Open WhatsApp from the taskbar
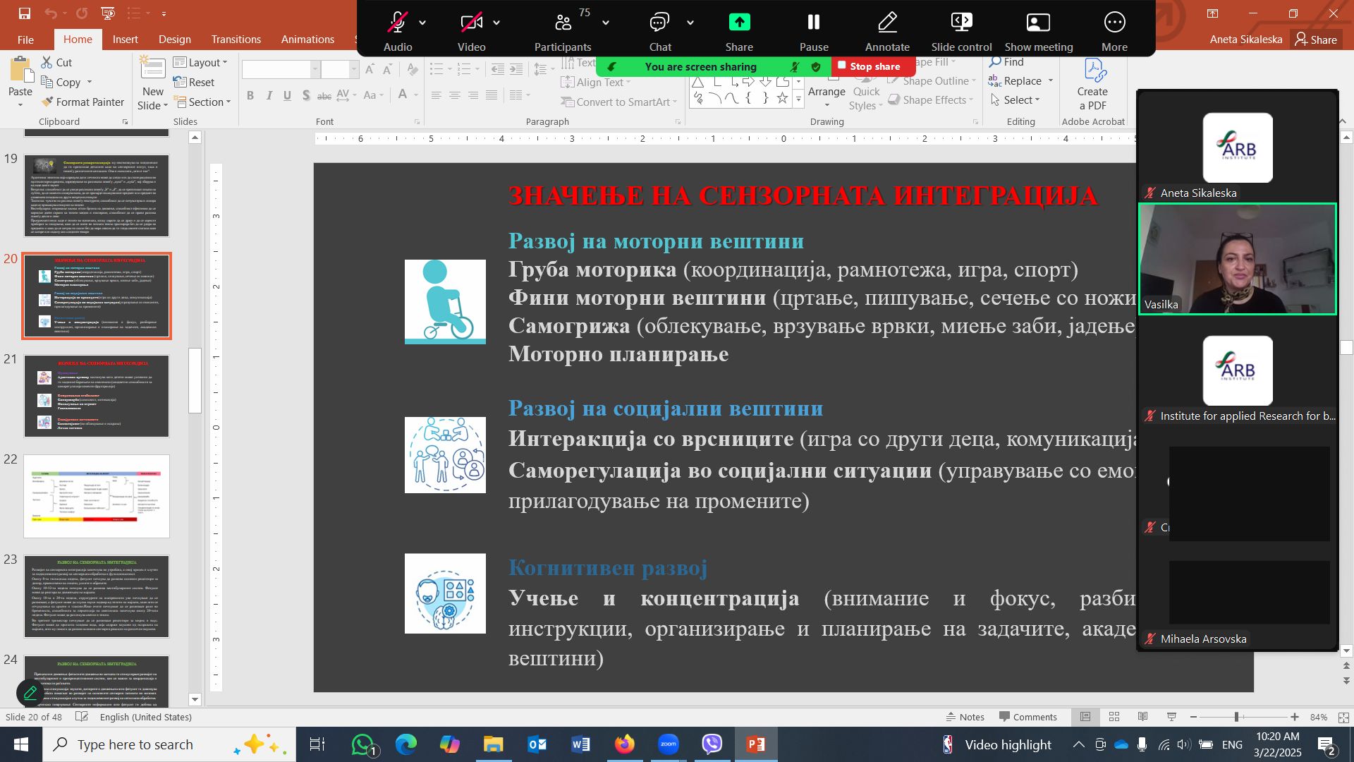The image size is (1354, 762). pos(362,744)
